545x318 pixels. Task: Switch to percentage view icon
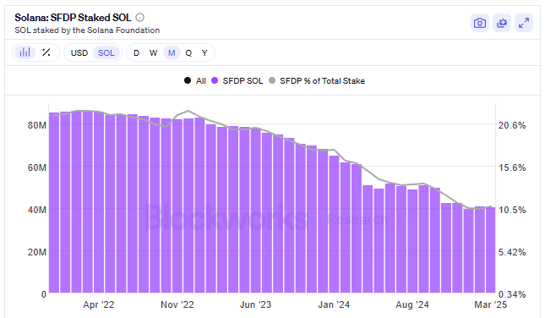click(46, 53)
